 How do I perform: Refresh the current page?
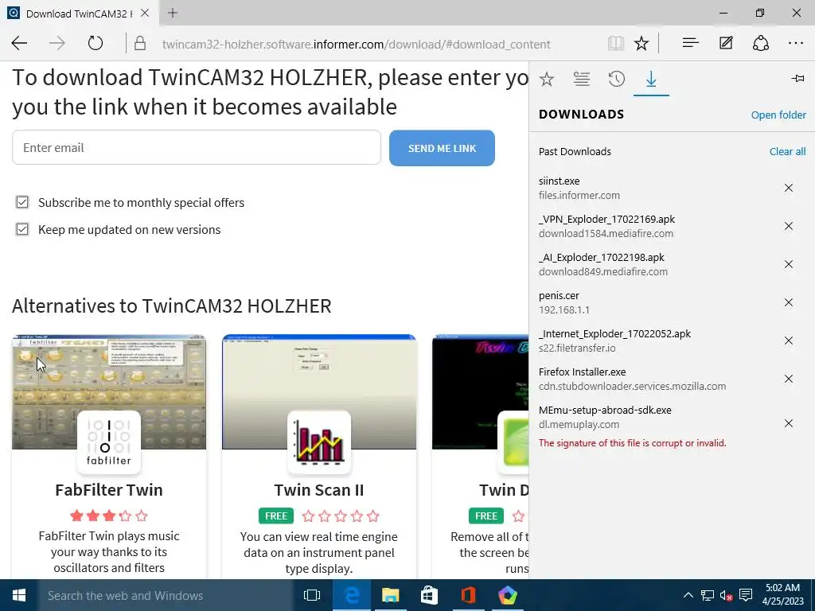pos(96,43)
